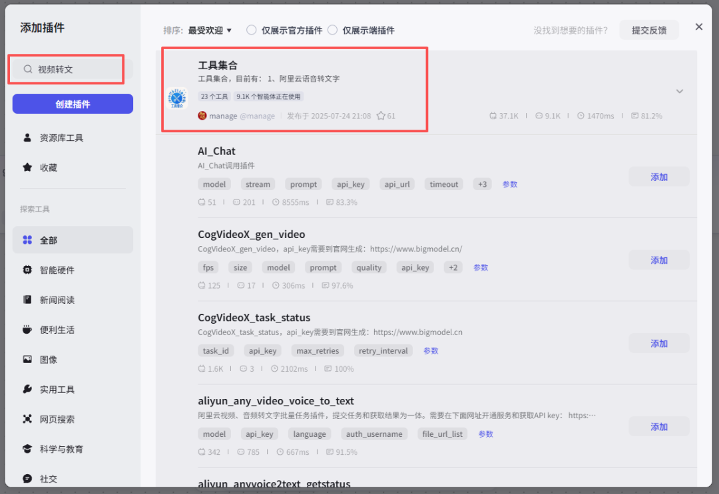
Task: Click the stream parameter tag
Action: [258, 184]
